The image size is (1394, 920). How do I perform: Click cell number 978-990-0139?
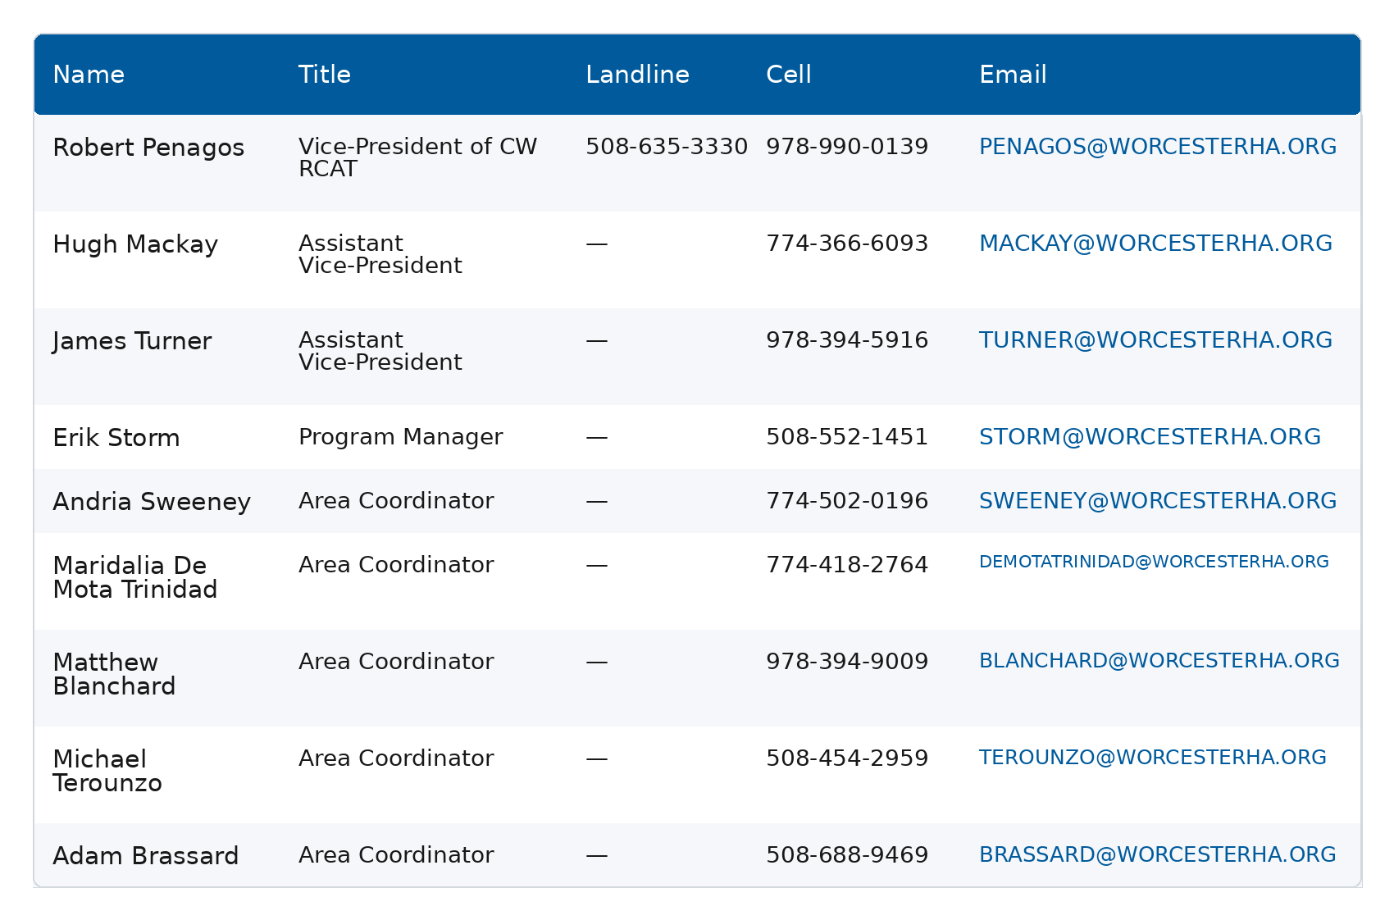(x=846, y=147)
